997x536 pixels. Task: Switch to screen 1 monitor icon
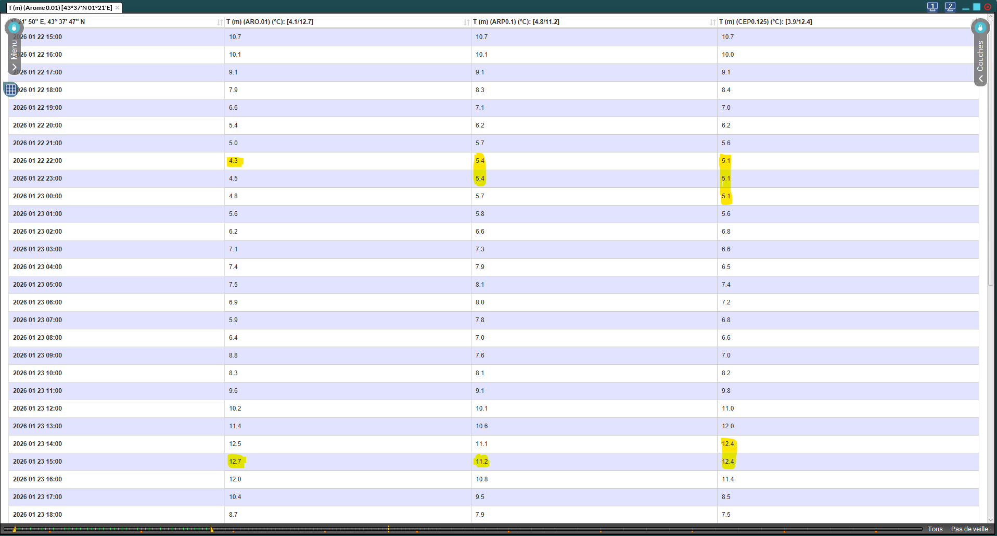tap(932, 7)
